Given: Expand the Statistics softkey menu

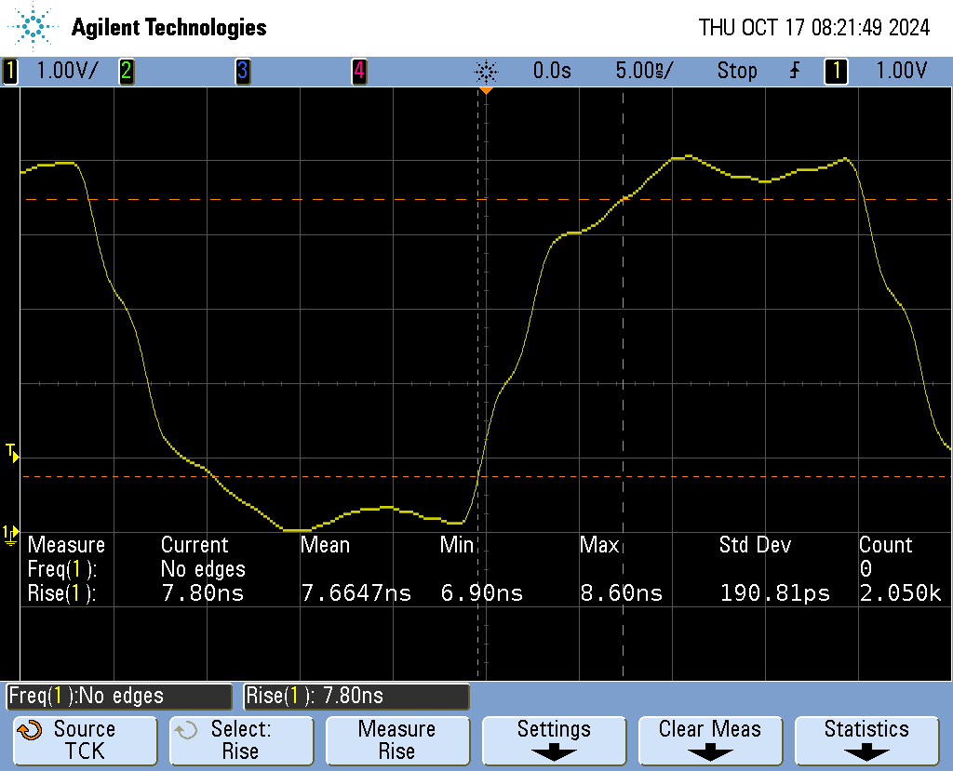Looking at the screenshot, I should (x=866, y=739).
